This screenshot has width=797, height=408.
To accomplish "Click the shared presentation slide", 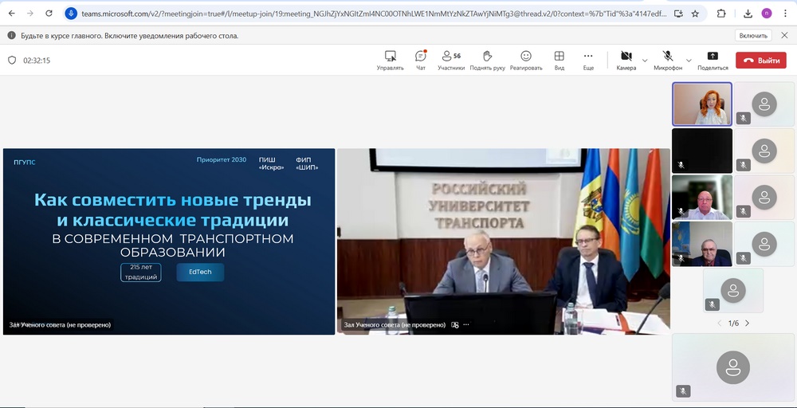I will pyautogui.click(x=169, y=241).
